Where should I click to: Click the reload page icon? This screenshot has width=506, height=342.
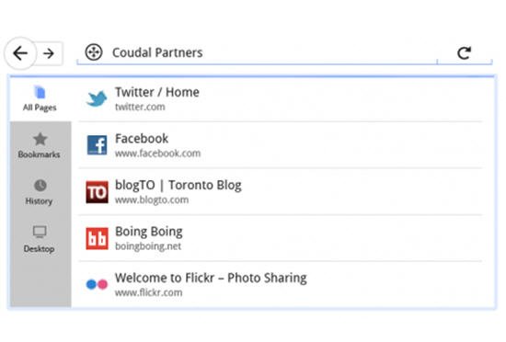(465, 53)
